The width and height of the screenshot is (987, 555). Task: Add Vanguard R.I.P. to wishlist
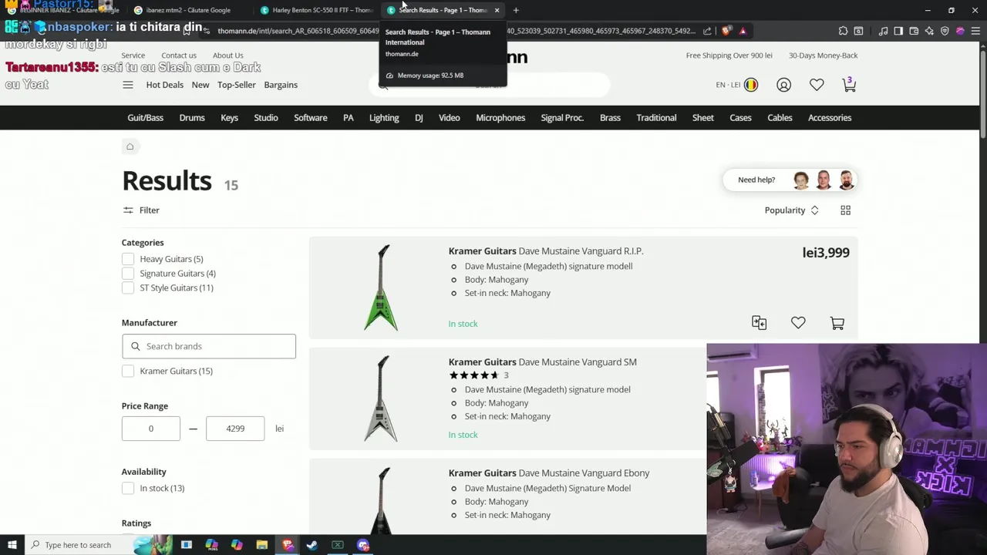tap(798, 323)
